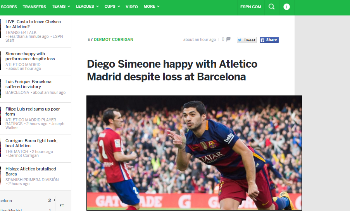Screen dimensions: 350x211
Task: Read 'Hislop: Atletico brutalised Barca' article
Action: tap(31, 171)
